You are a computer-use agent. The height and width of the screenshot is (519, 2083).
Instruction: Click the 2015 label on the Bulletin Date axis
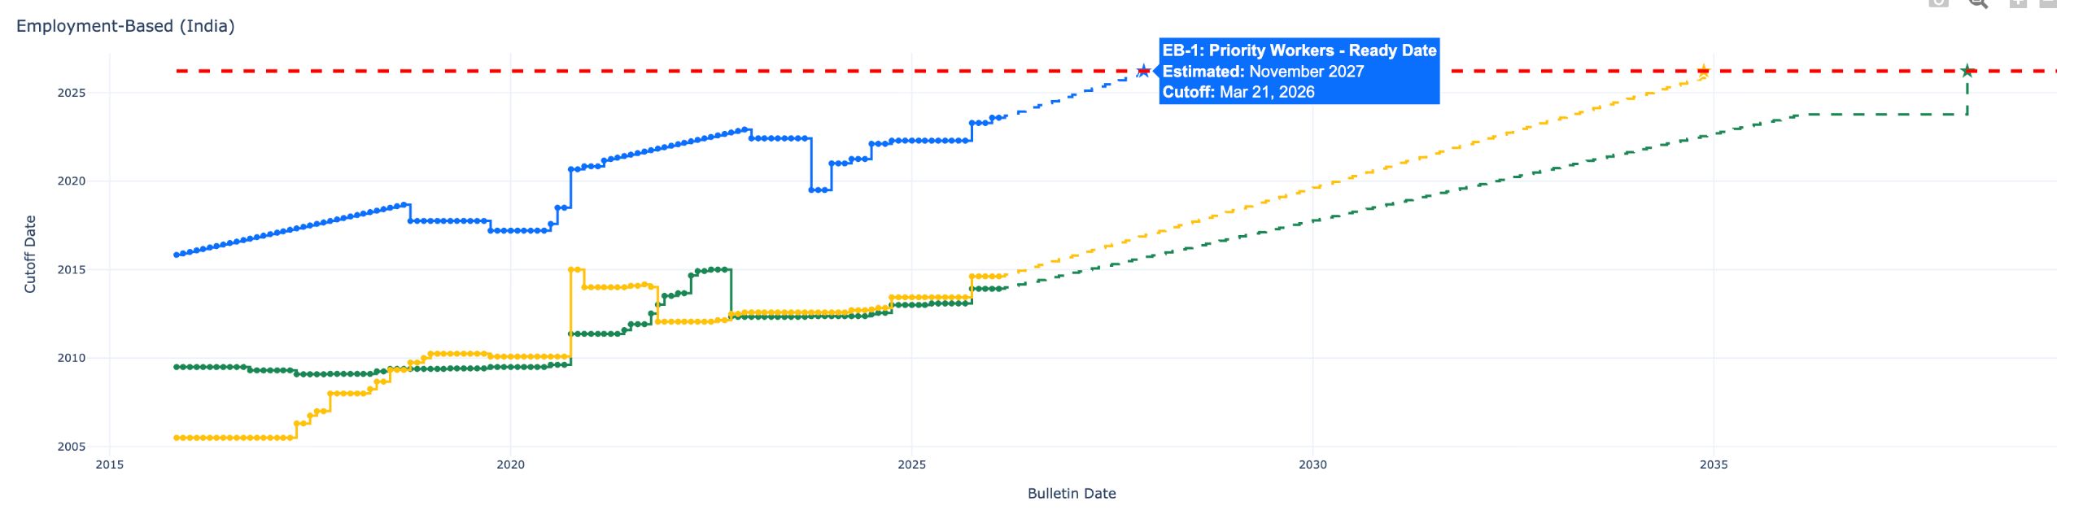(110, 464)
